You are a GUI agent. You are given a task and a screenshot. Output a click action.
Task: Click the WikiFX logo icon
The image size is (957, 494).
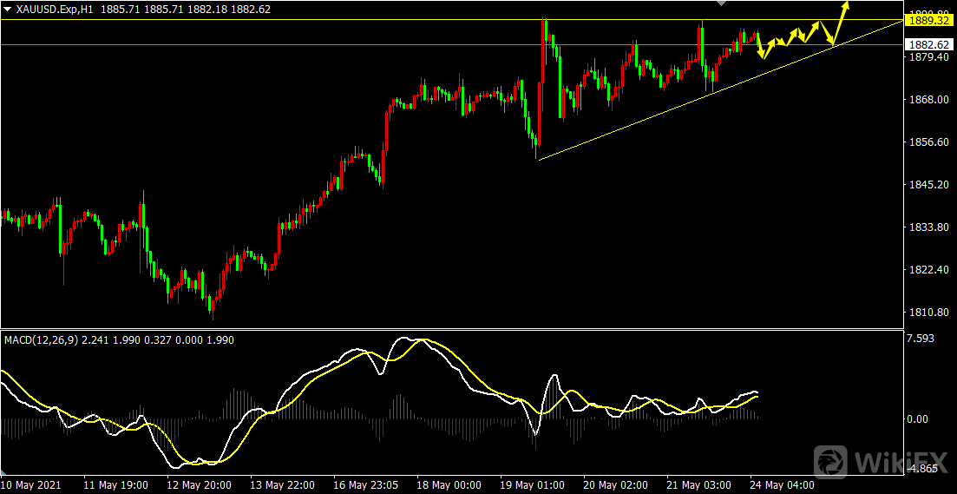tap(833, 459)
